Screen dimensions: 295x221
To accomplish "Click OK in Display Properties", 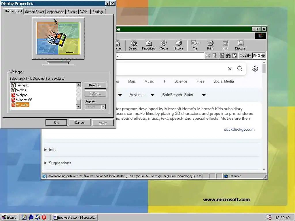I will [56, 123].
